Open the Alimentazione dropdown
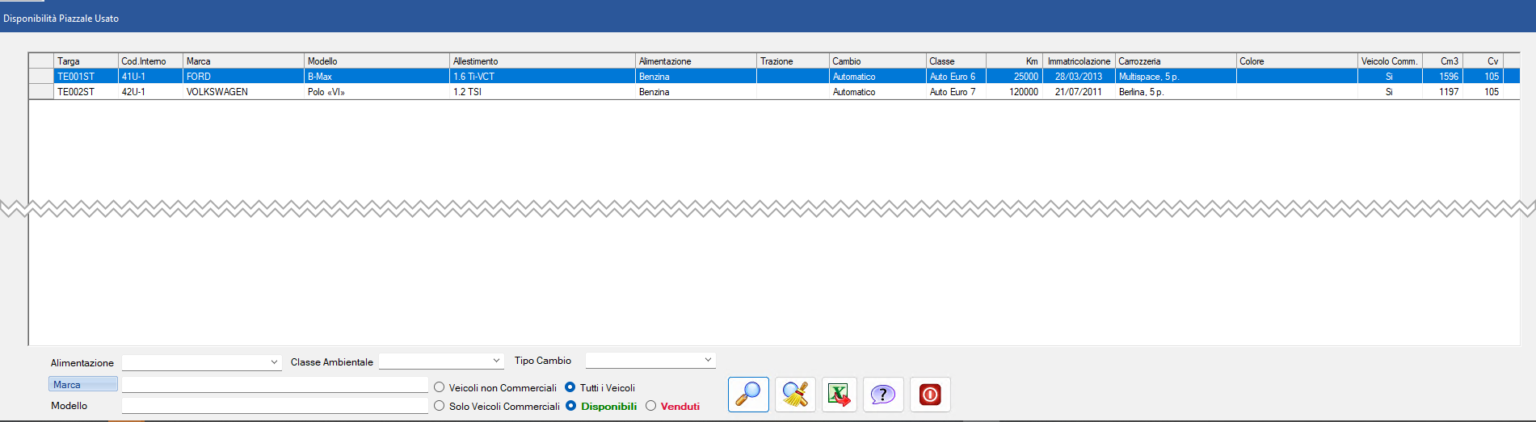The width and height of the screenshot is (1536, 422). [201, 363]
